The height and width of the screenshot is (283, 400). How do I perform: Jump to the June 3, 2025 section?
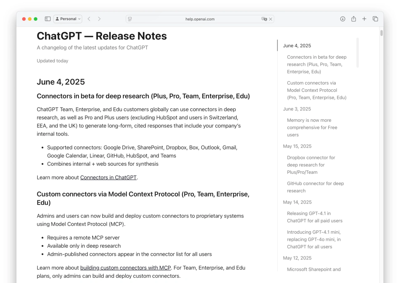tap(297, 109)
